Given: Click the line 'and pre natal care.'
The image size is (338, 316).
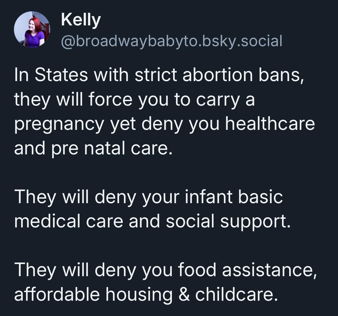Looking at the screenshot, I should (x=93, y=148).
